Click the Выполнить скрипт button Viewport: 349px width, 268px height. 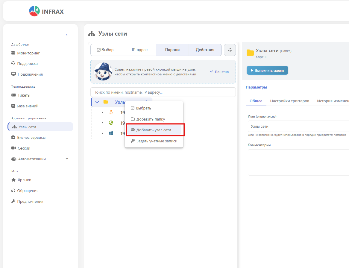point(267,70)
